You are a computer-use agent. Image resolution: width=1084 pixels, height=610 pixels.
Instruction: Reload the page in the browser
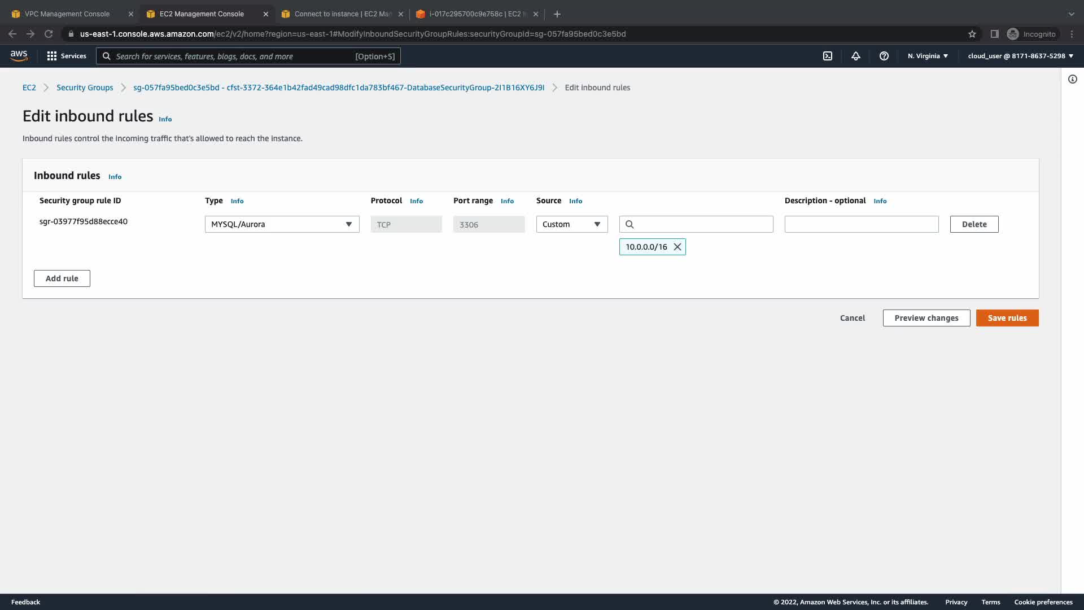(x=49, y=34)
